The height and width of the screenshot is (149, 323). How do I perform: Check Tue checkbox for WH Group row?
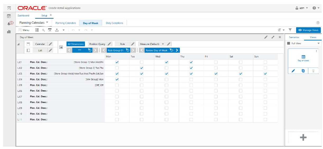142,79
